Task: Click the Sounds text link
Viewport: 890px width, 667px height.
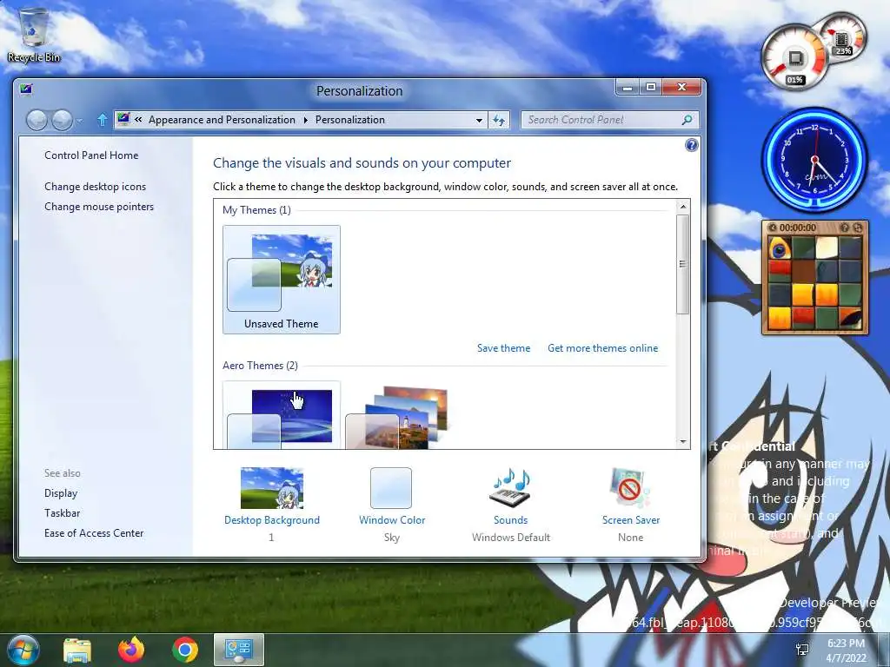Action: pyautogui.click(x=511, y=520)
